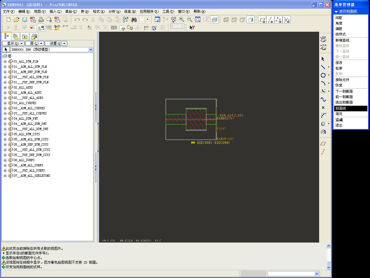Click the mirror tool in the sketch toolbar
This screenshot has height=278, width=370.
(323, 132)
